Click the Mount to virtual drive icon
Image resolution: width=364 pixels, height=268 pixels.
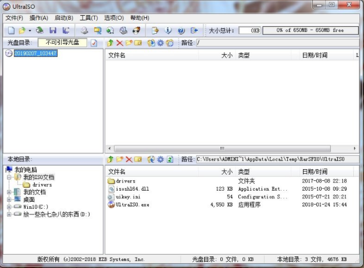123,30
